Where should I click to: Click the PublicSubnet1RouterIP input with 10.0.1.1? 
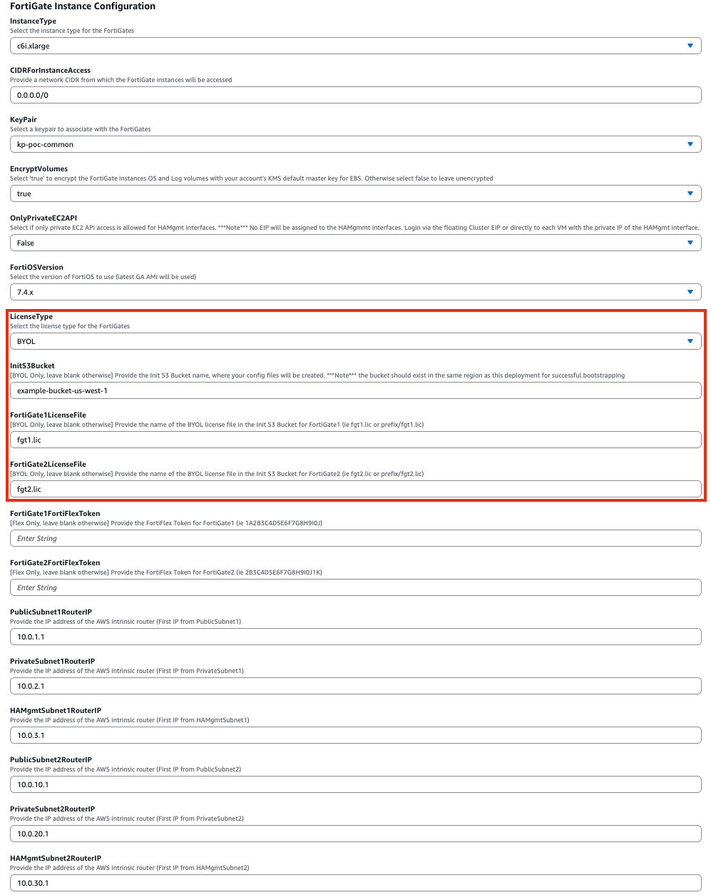pos(355,637)
